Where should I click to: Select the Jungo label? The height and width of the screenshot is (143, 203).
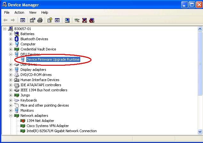25,95
